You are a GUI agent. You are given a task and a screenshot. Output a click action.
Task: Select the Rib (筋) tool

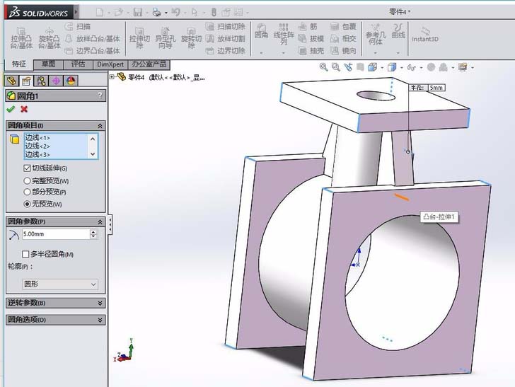tap(308, 26)
